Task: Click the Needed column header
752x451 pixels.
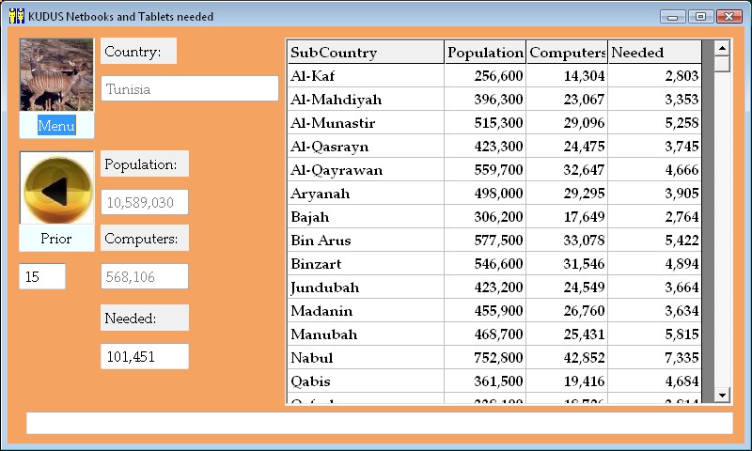Action: point(654,53)
